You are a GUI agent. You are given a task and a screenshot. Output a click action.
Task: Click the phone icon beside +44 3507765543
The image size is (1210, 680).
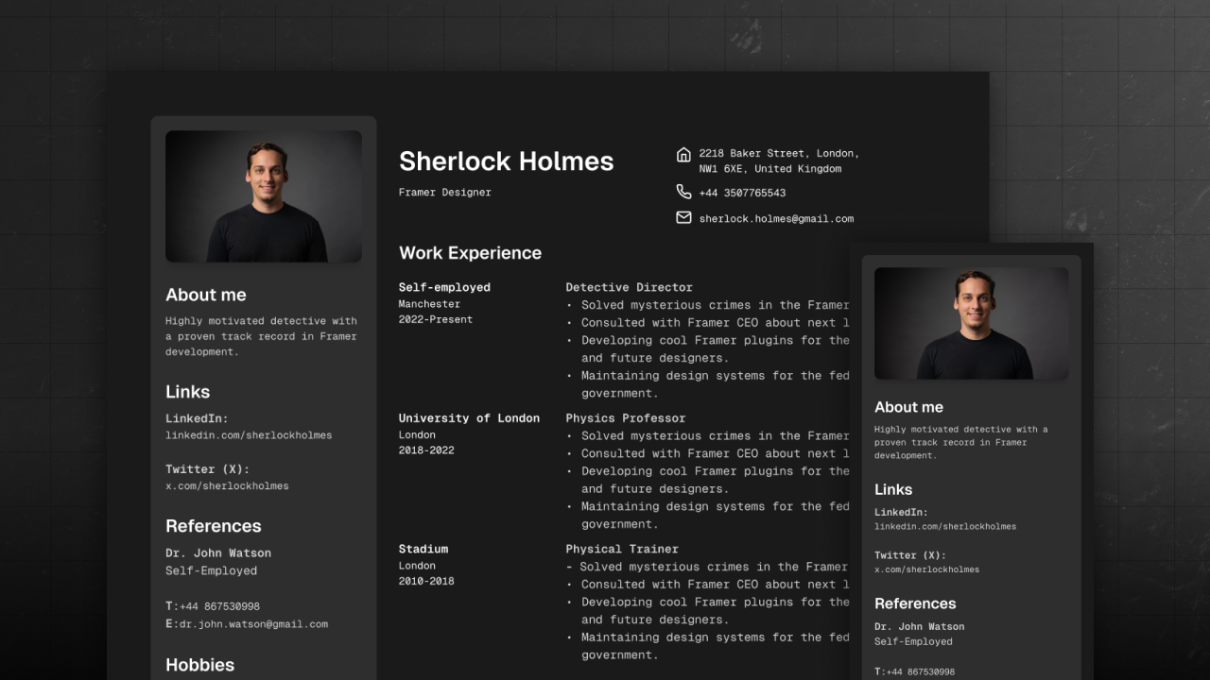point(683,192)
